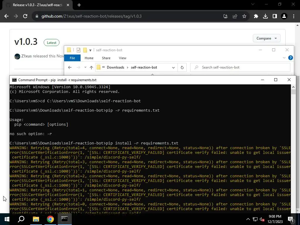Click the Command Prompt scrollbar thumb
300x225 pixels.
coord(293,92)
